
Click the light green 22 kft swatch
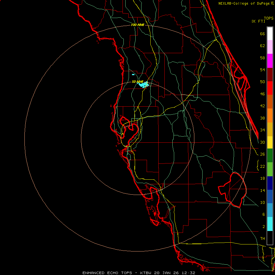click(270, 169)
